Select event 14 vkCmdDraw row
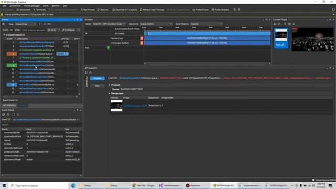The image size is (336, 189). 41,85
